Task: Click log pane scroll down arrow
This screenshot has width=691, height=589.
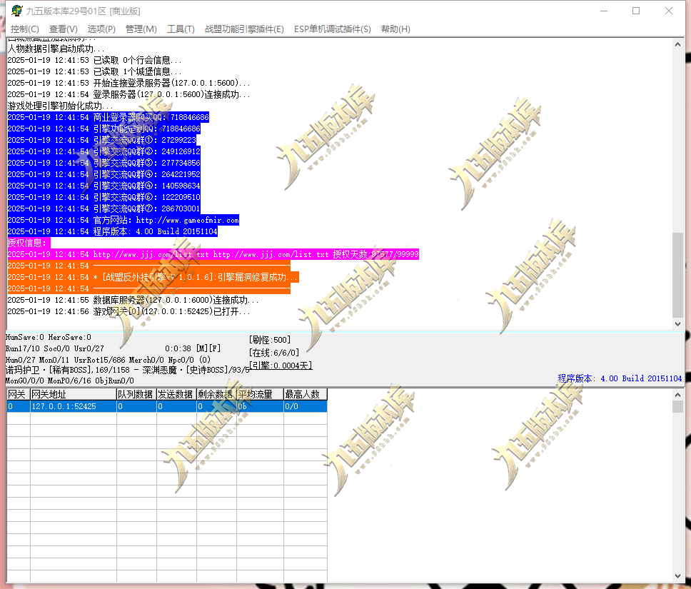Action: tap(677, 323)
